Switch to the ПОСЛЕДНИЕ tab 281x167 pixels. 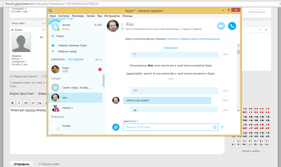(x=75, y=59)
